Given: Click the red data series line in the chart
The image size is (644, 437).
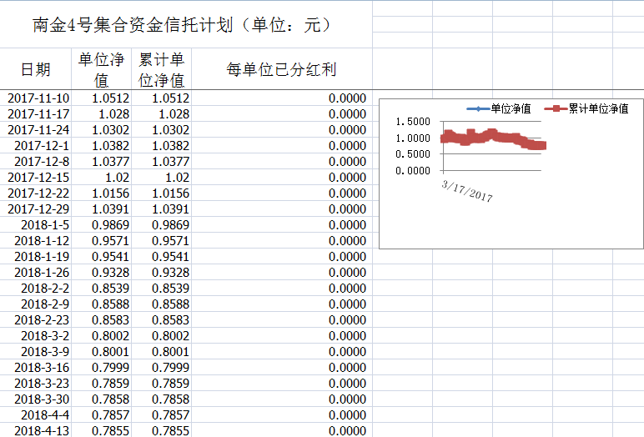Looking at the screenshot, I should [492, 137].
